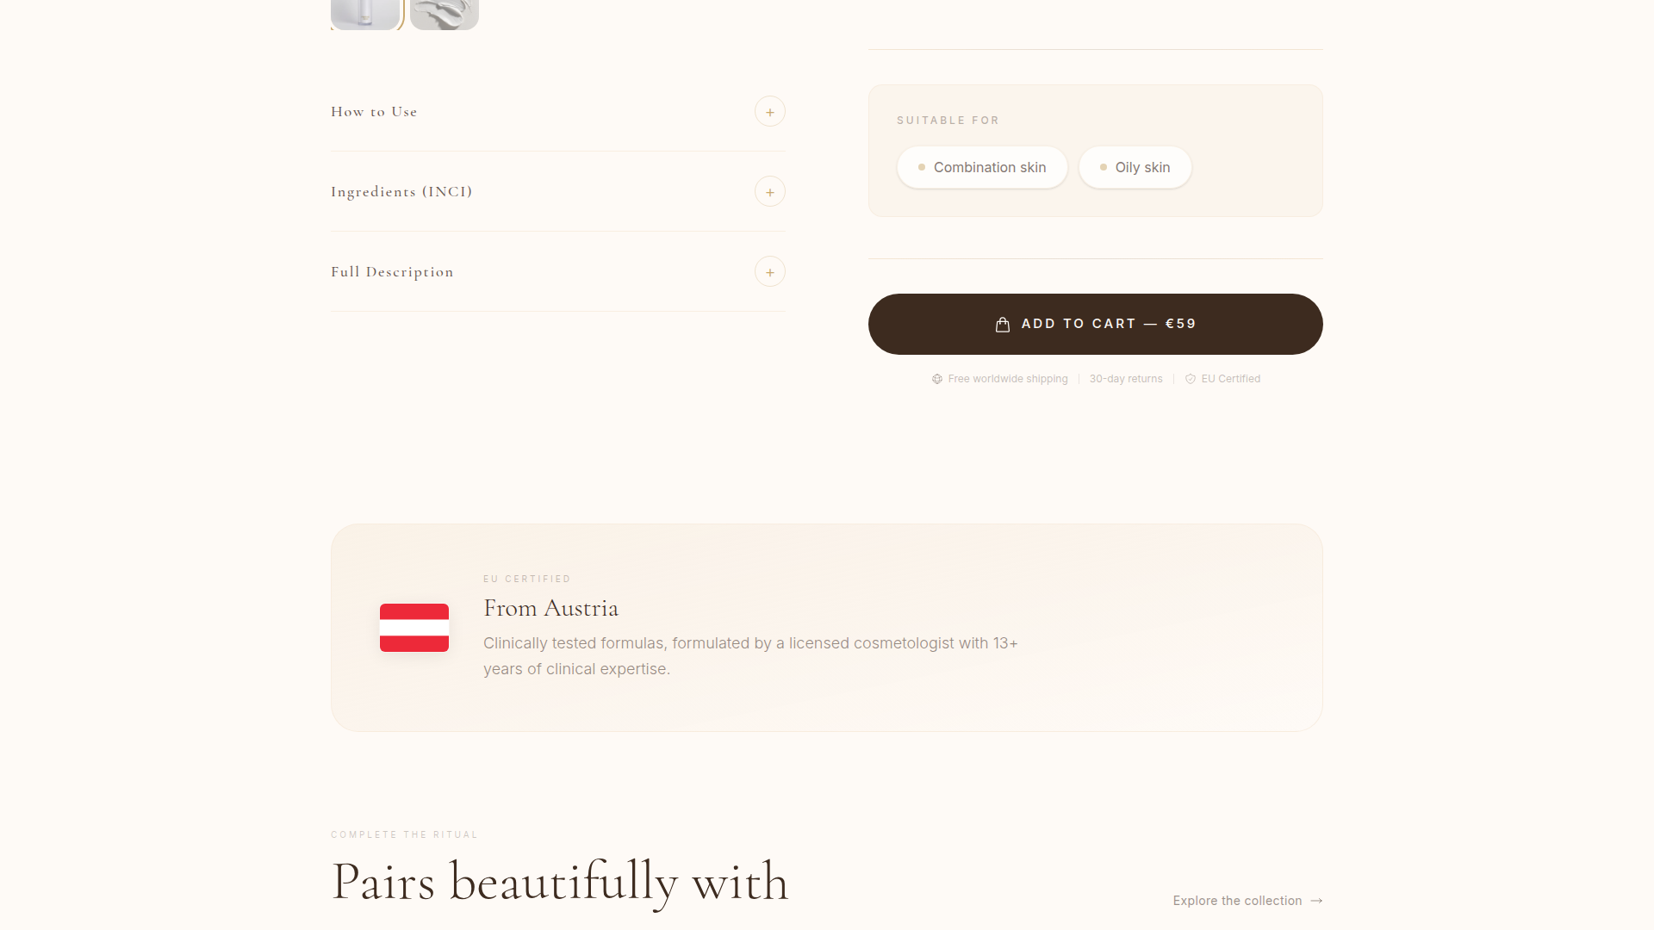Click the From Austria heading
This screenshot has height=930, width=1654.
pos(550,608)
